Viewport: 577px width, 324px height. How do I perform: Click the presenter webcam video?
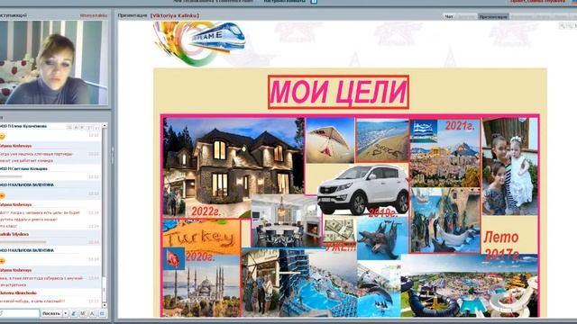tap(54, 62)
